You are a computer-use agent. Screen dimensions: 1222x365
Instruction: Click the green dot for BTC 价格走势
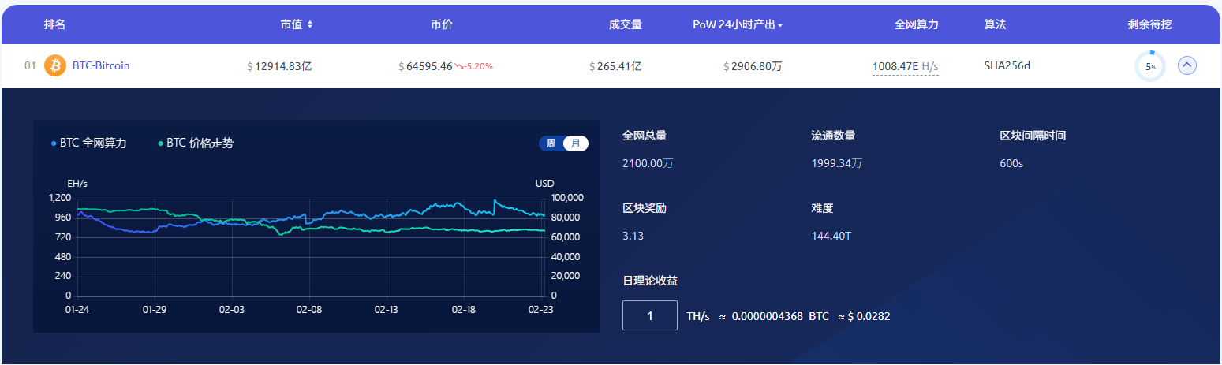point(161,143)
